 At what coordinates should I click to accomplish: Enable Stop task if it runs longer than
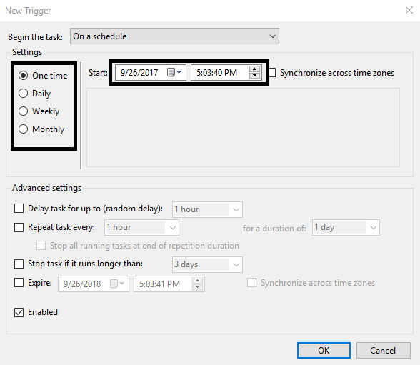pyautogui.click(x=19, y=264)
